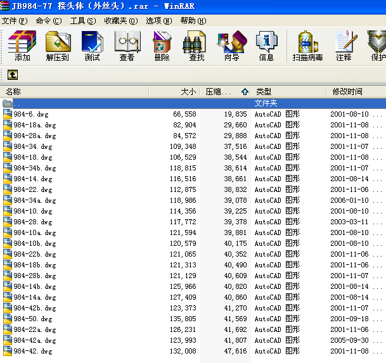
Task: Start virus scan (扫描病毒) icon
Action: [x=308, y=42]
